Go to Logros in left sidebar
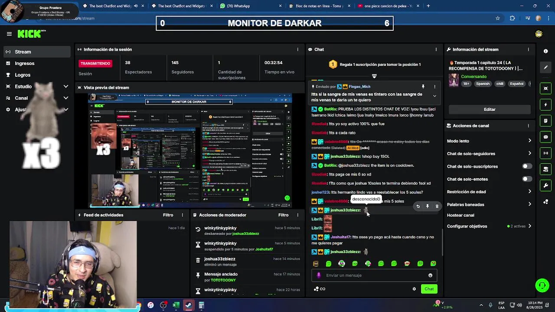The height and width of the screenshot is (312, 555). click(37, 75)
